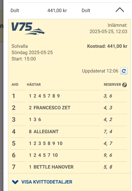Click race 3 row horses 1 3 6
Viewport: 132px width, 191px height.
coord(35,119)
